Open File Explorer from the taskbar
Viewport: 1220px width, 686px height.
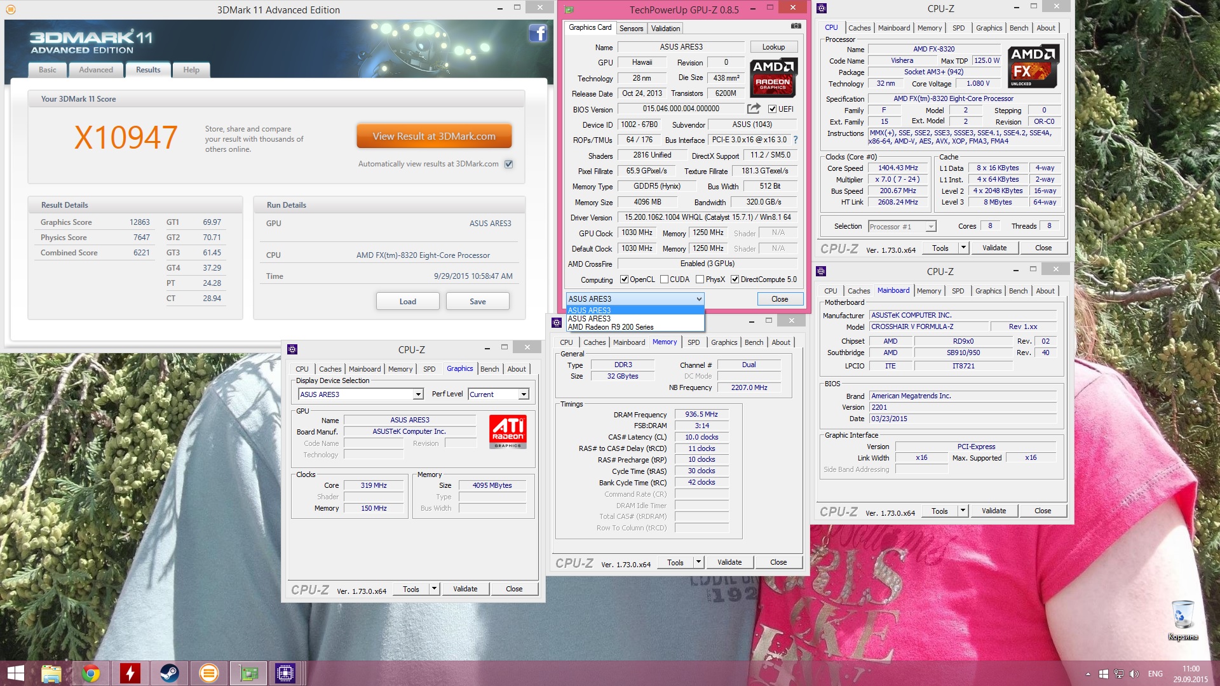(x=51, y=673)
